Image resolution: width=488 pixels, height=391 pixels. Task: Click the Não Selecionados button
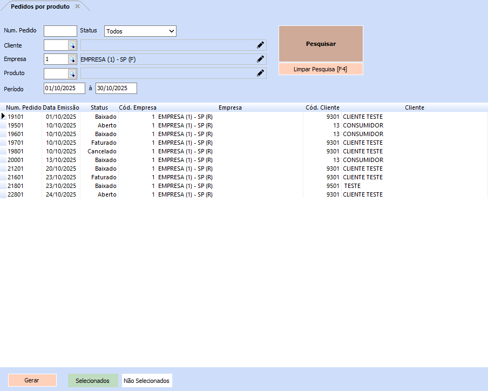[x=146, y=381]
